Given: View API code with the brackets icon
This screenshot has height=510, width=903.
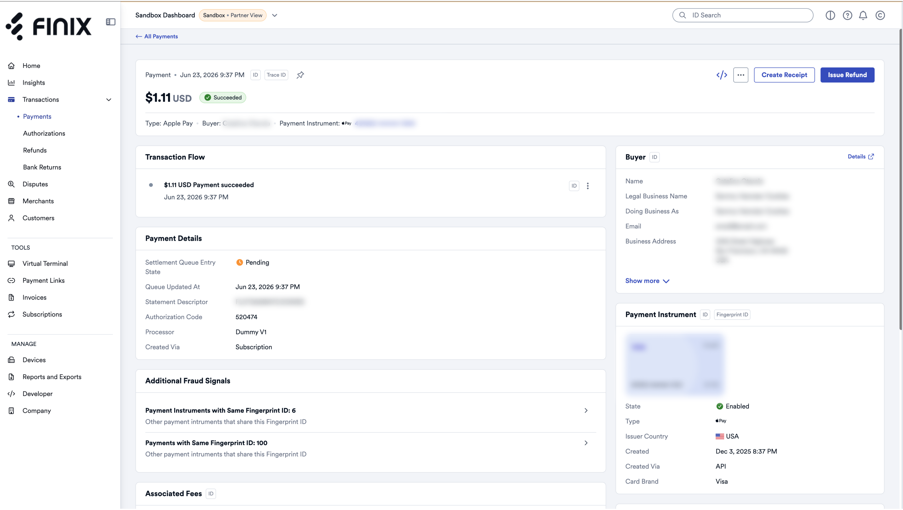Looking at the screenshot, I should coord(721,75).
